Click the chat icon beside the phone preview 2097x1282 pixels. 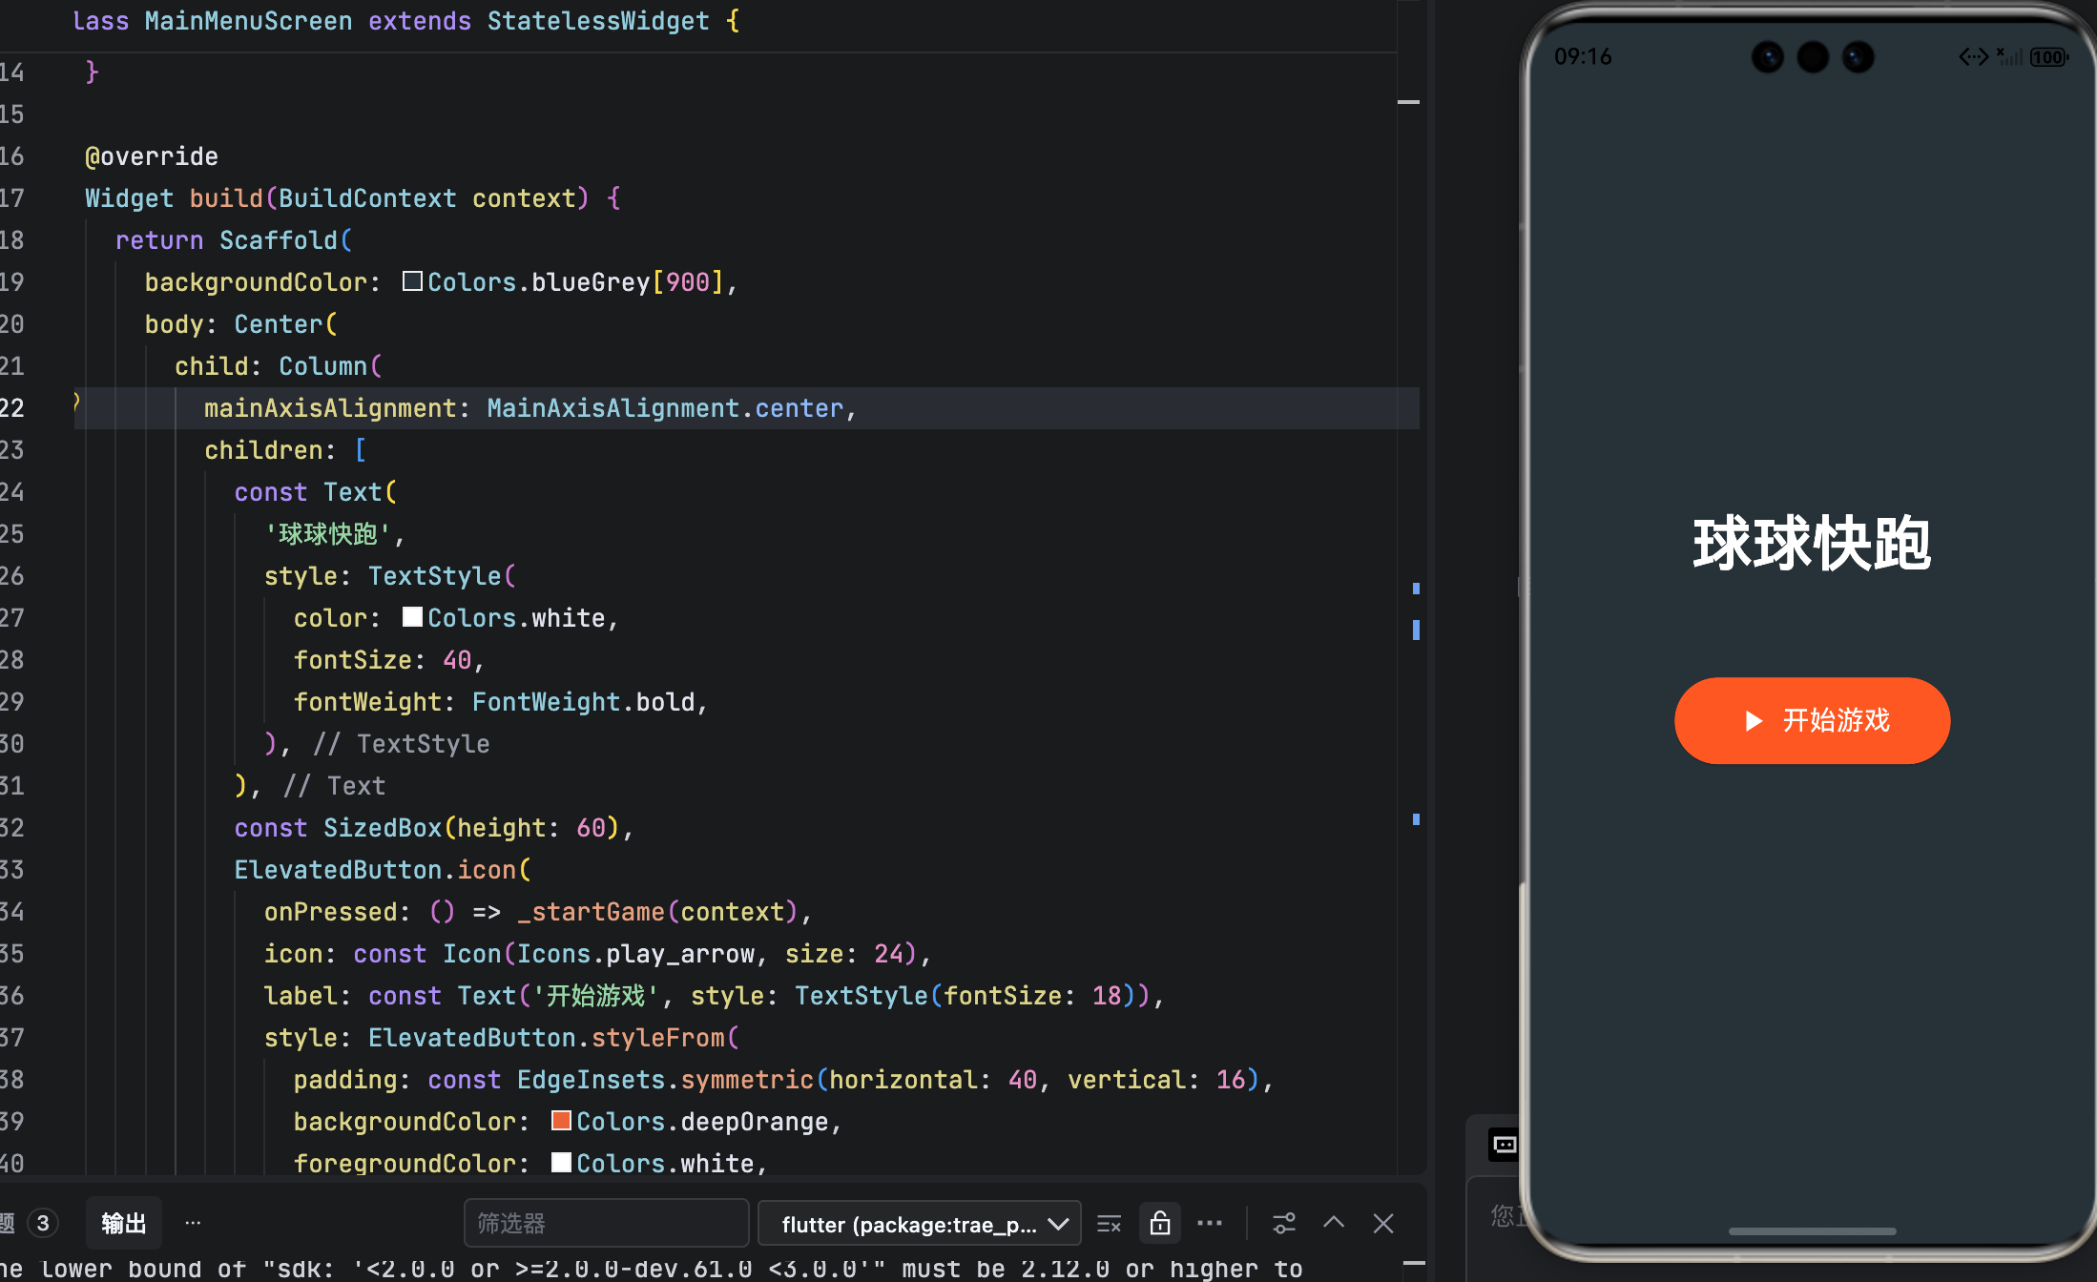click(1504, 1145)
